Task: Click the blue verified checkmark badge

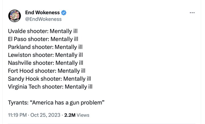Action: (x=64, y=13)
